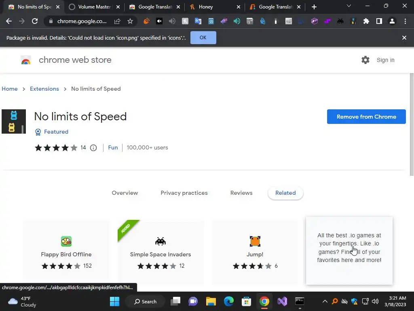Viewport: 414px width, 311px height.
Task: Click Remove from Chrome button
Action: 366,117
